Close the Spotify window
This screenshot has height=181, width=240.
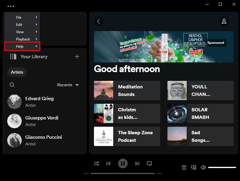234,4
